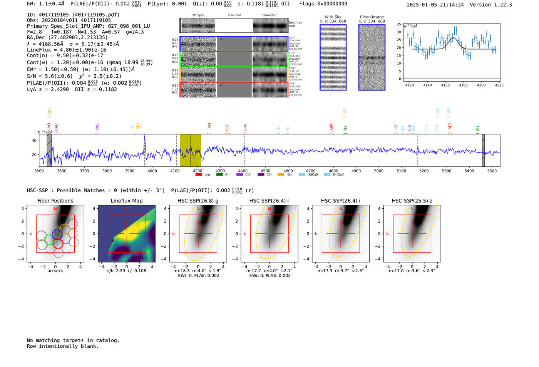The height and width of the screenshot is (367, 539).
Task: Open the HSC SSP(26.4) i image
Action: tap(341, 234)
